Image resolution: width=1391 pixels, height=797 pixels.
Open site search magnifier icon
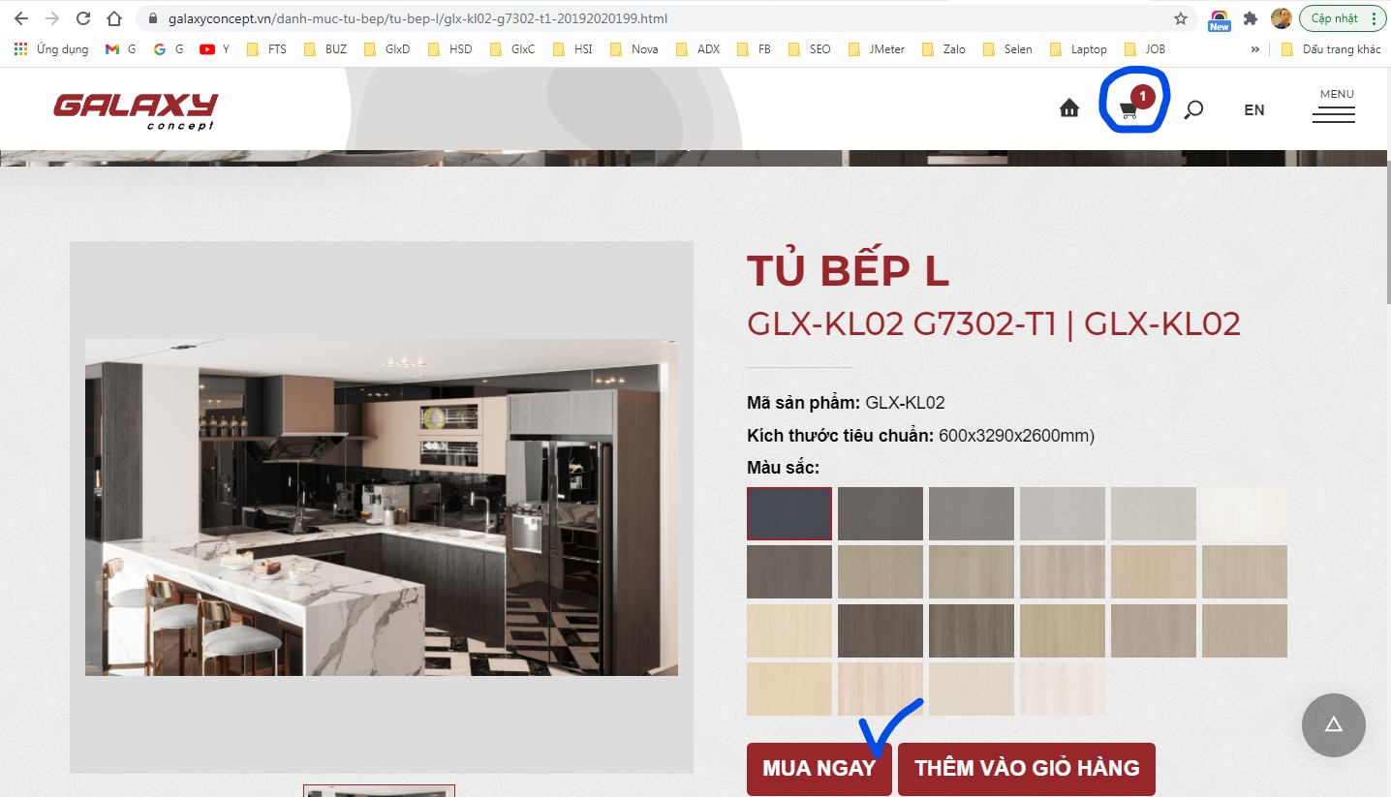point(1193,109)
